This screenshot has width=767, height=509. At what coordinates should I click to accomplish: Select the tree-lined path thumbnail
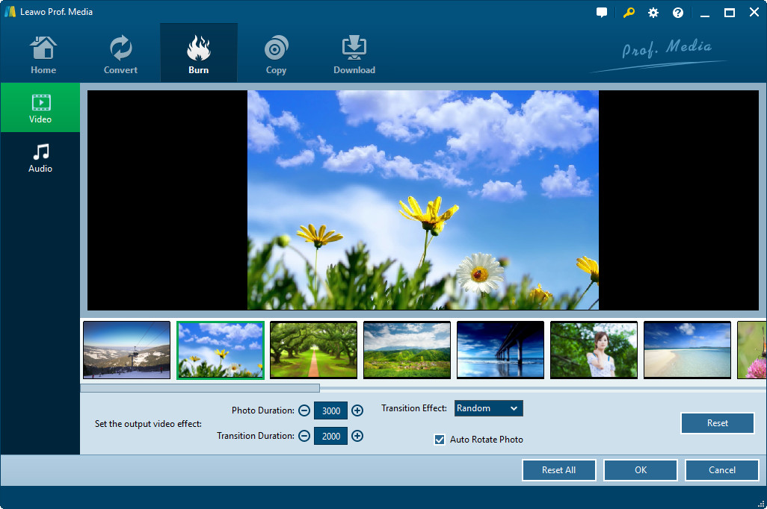(x=313, y=350)
